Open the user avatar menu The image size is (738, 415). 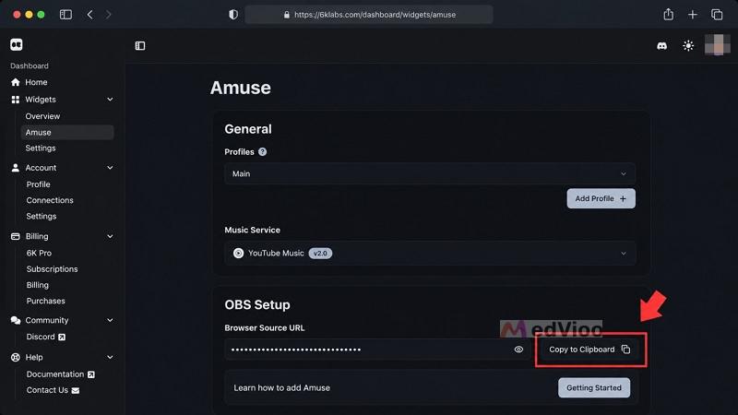coord(718,45)
